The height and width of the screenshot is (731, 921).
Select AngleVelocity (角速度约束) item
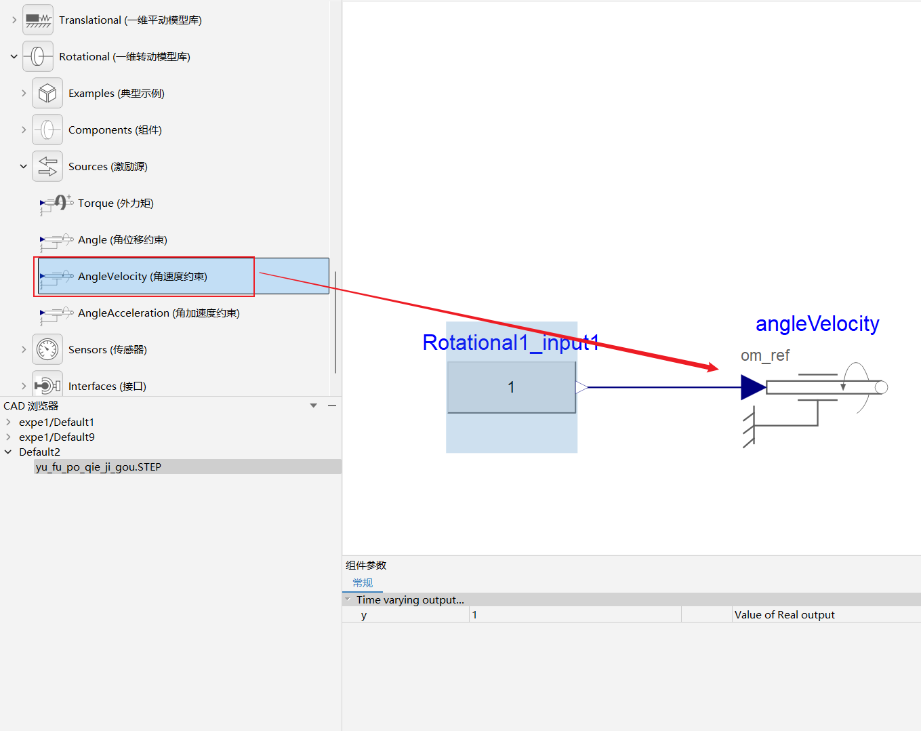pyautogui.click(x=142, y=277)
